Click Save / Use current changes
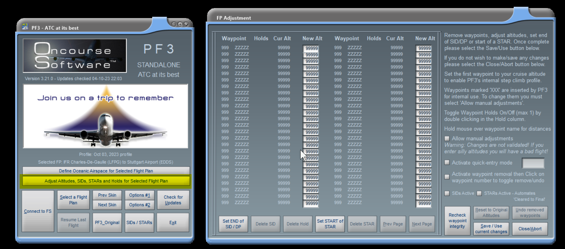The height and width of the screenshot is (249, 565). [x=491, y=229]
